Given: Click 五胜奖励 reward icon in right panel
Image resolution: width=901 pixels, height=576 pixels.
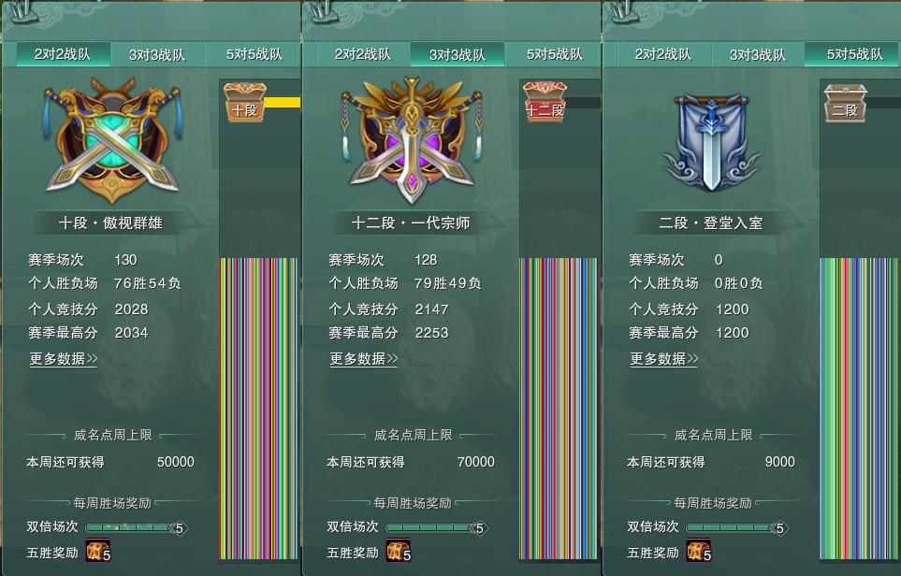Looking at the screenshot, I should click(x=698, y=550).
